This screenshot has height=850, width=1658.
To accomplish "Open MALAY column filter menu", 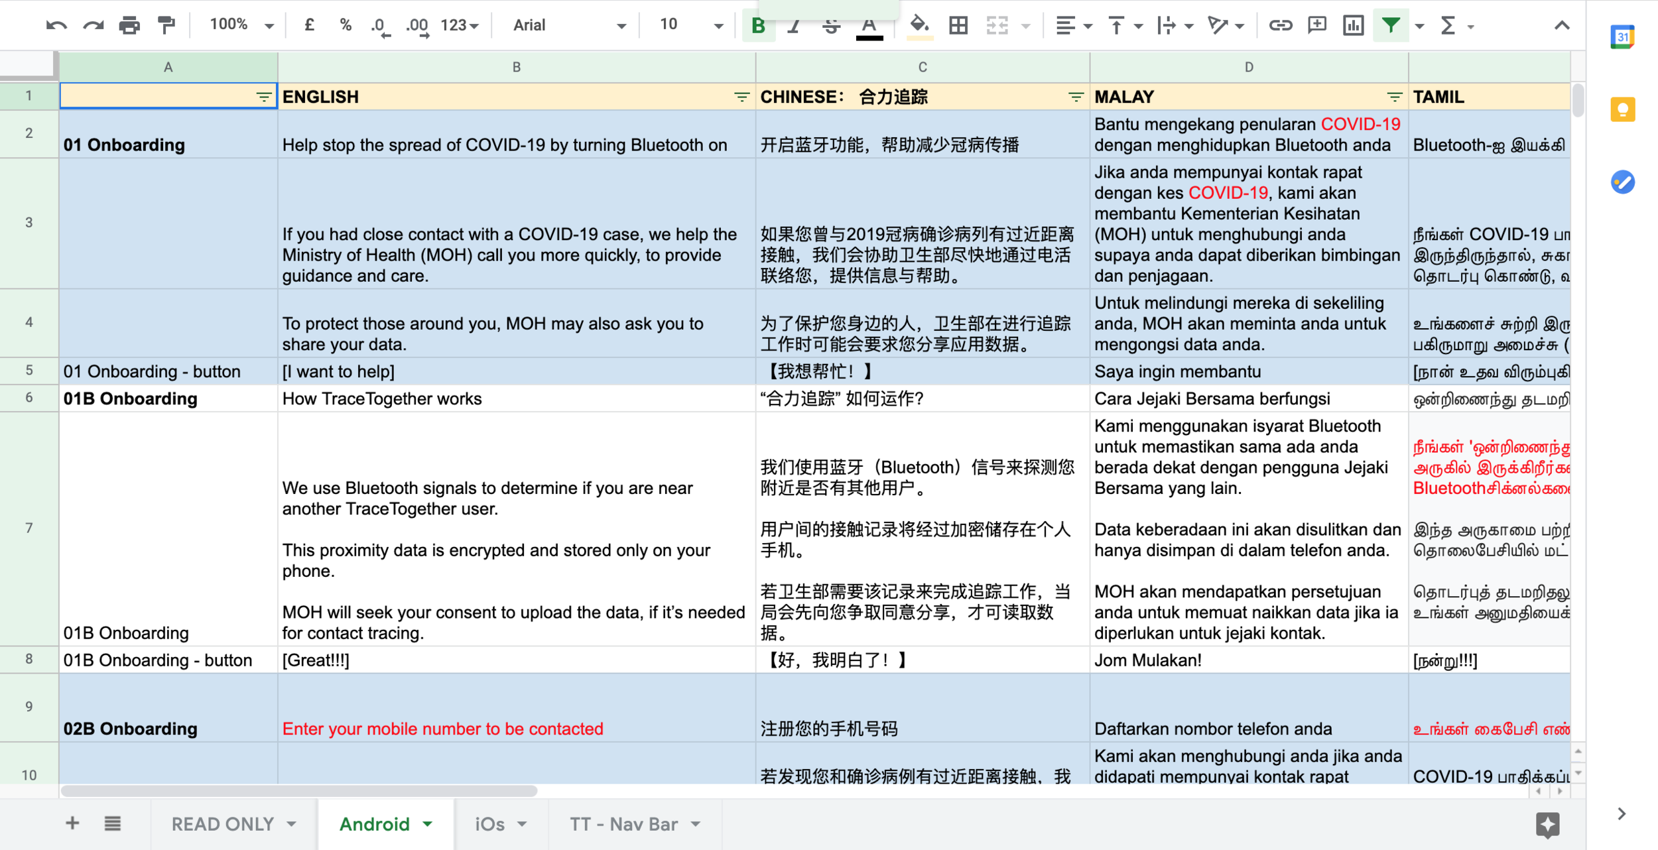I will 1394,97.
